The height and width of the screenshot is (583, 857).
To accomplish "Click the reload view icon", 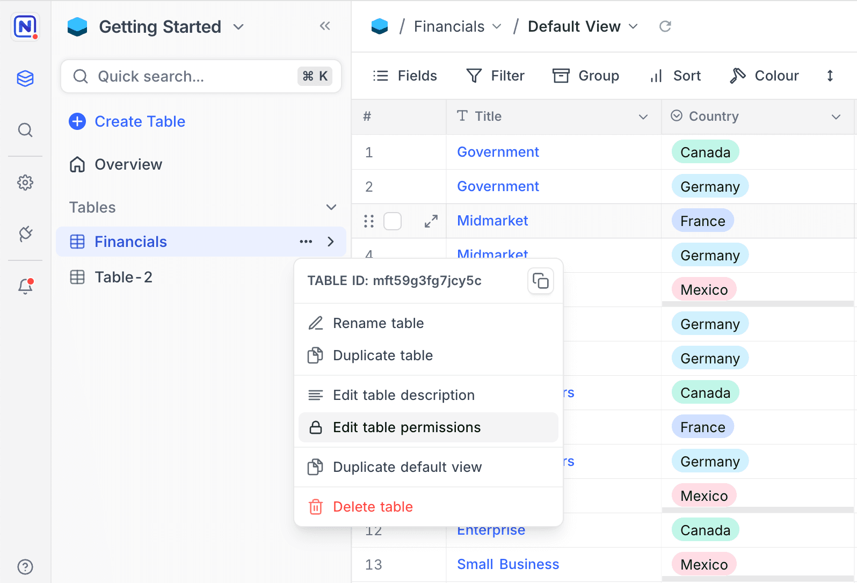I will (x=665, y=26).
